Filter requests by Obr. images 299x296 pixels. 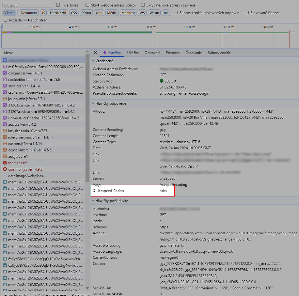tap(99, 13)
